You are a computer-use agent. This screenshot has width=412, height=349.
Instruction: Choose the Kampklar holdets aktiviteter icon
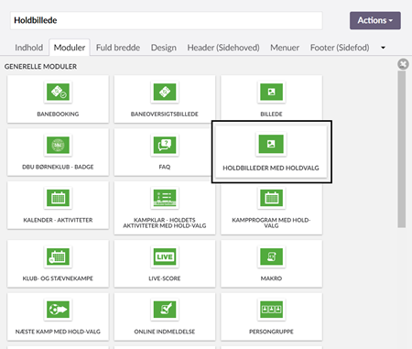[x=165, y=198]
